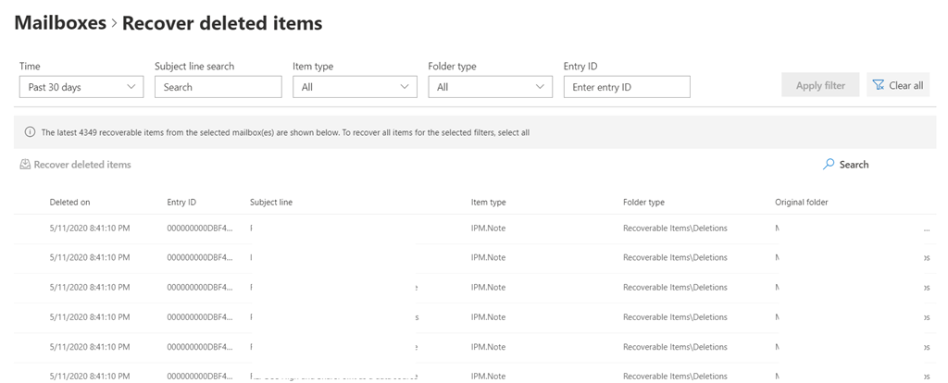The image size is (948, 383).
Task: Click the Original folder column header
Action: pos(801,202)
